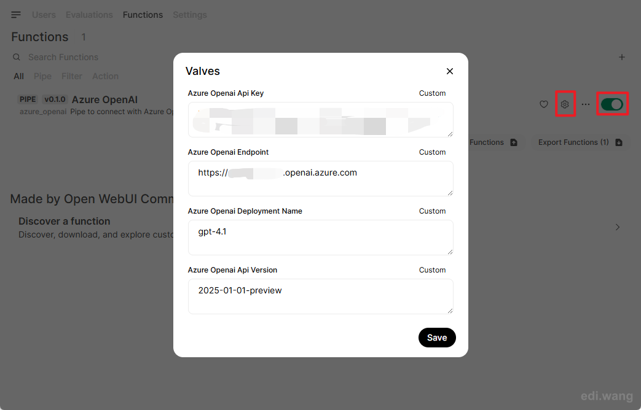Click the heart icon for Azure OpenAI
The image size is (641, 410).
point(544,104)
